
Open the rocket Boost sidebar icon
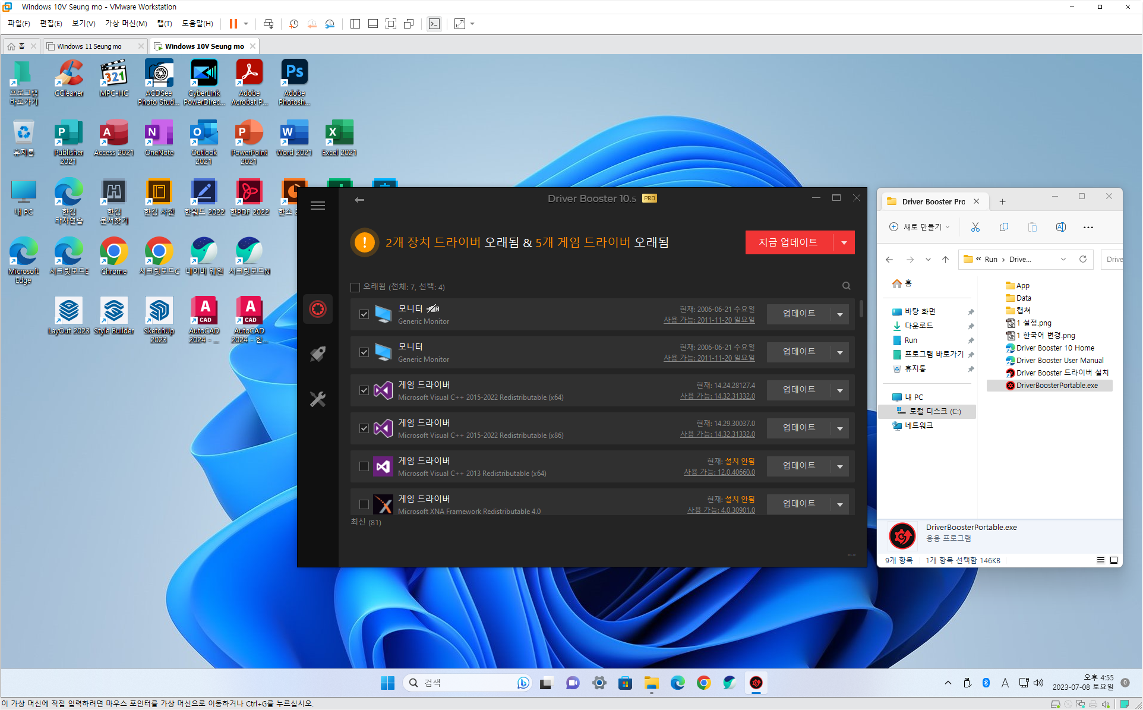318,354
